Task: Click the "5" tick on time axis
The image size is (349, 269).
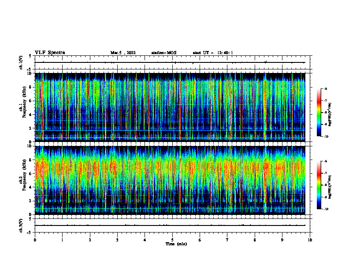Action: click(x=172, y=240)
